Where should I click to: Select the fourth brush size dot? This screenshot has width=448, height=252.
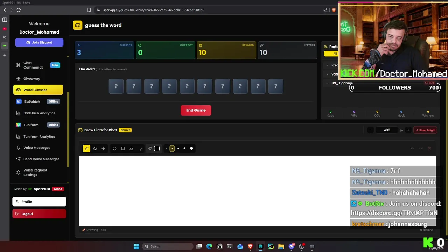(184, 148)
